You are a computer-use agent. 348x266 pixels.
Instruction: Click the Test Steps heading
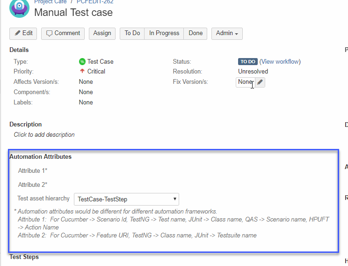(24, 257)
